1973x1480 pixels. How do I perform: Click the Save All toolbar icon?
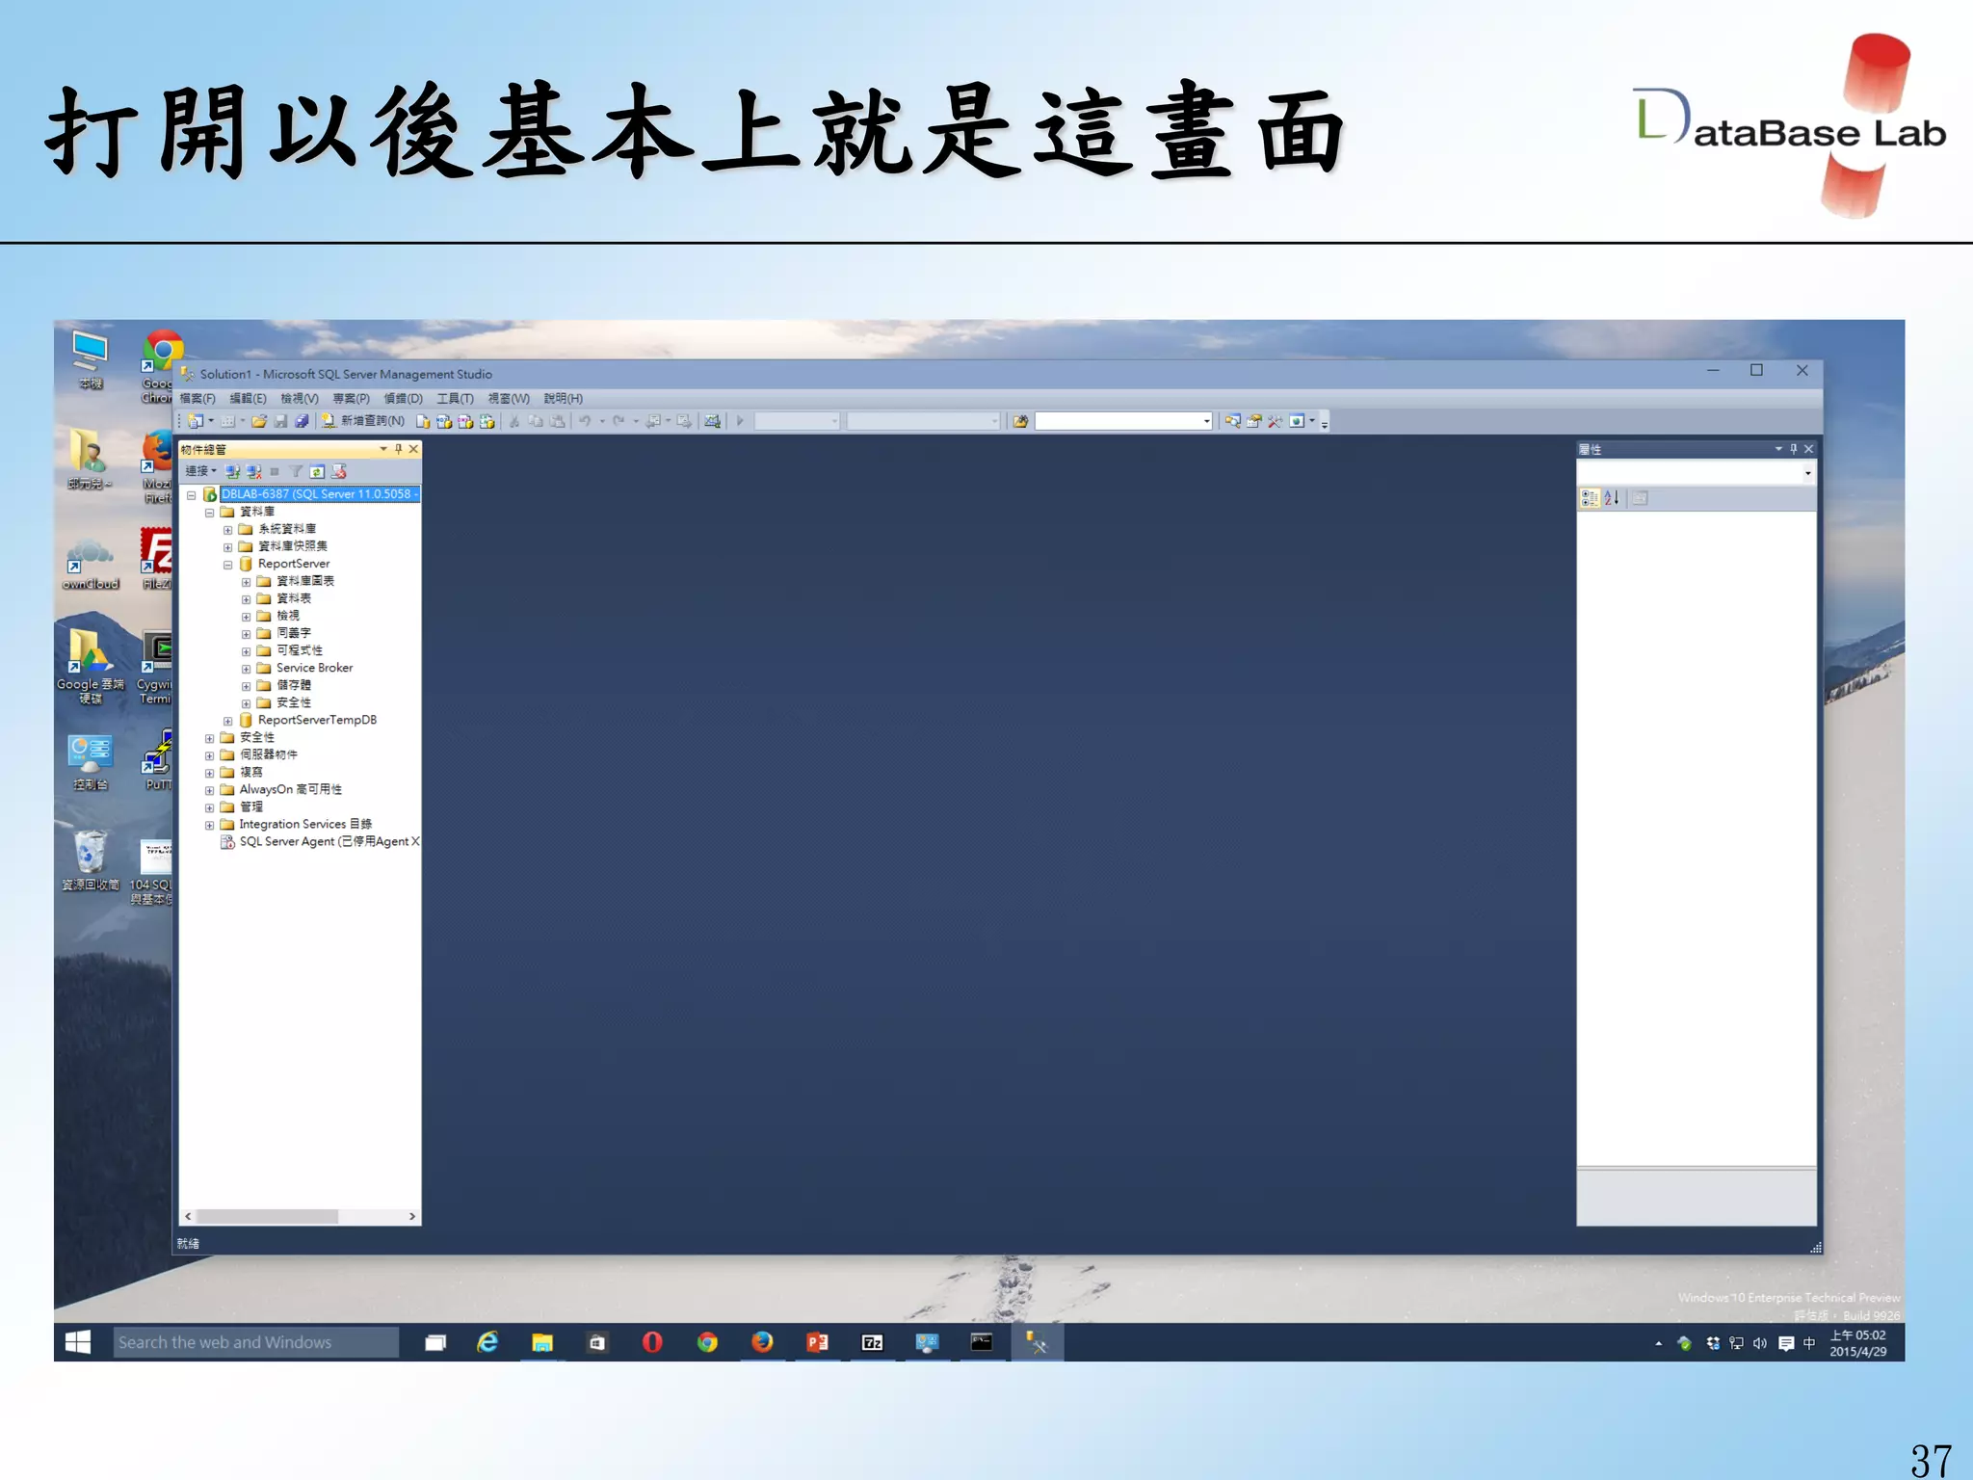302,421
